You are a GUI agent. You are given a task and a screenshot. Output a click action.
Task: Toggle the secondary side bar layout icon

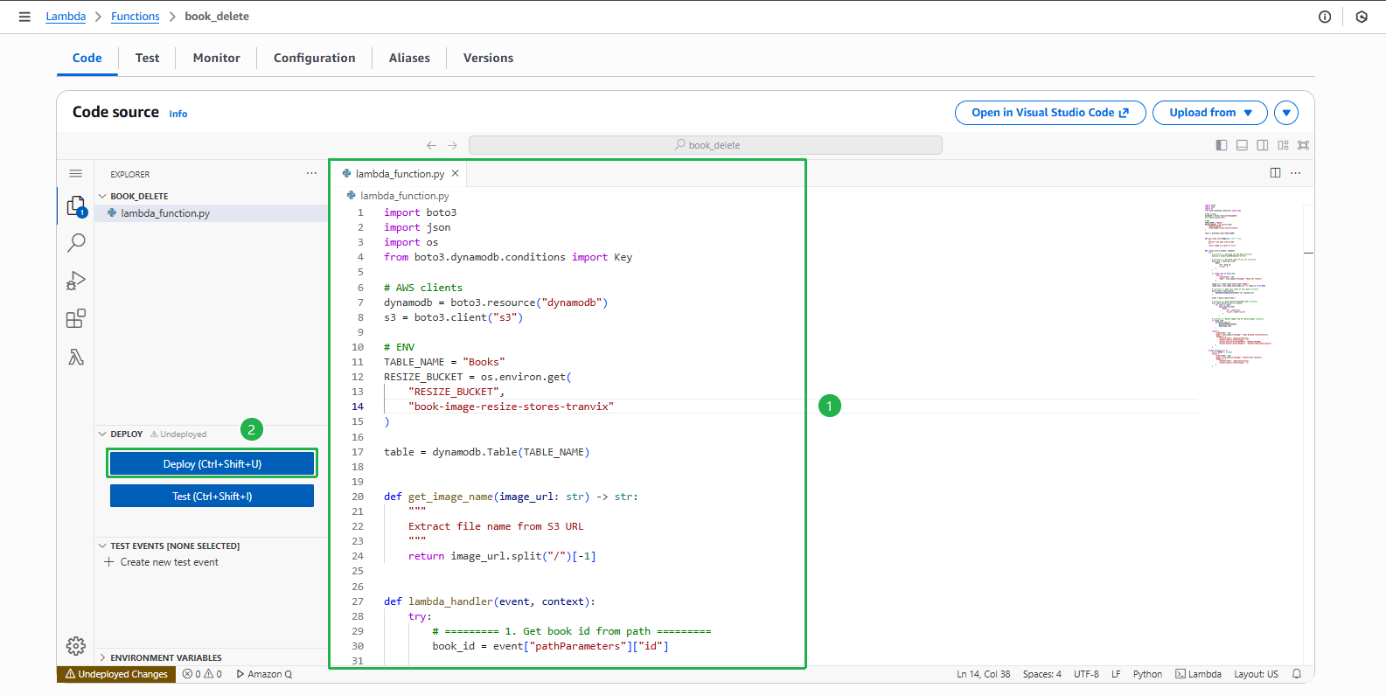click(x=1263, y=145)
